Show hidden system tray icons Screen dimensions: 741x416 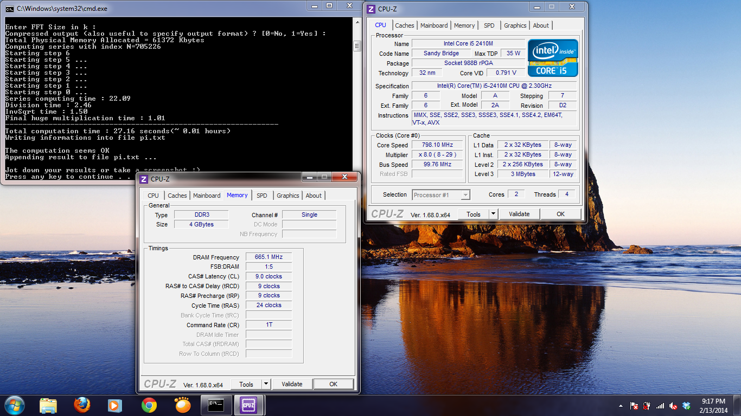(621, 406)
